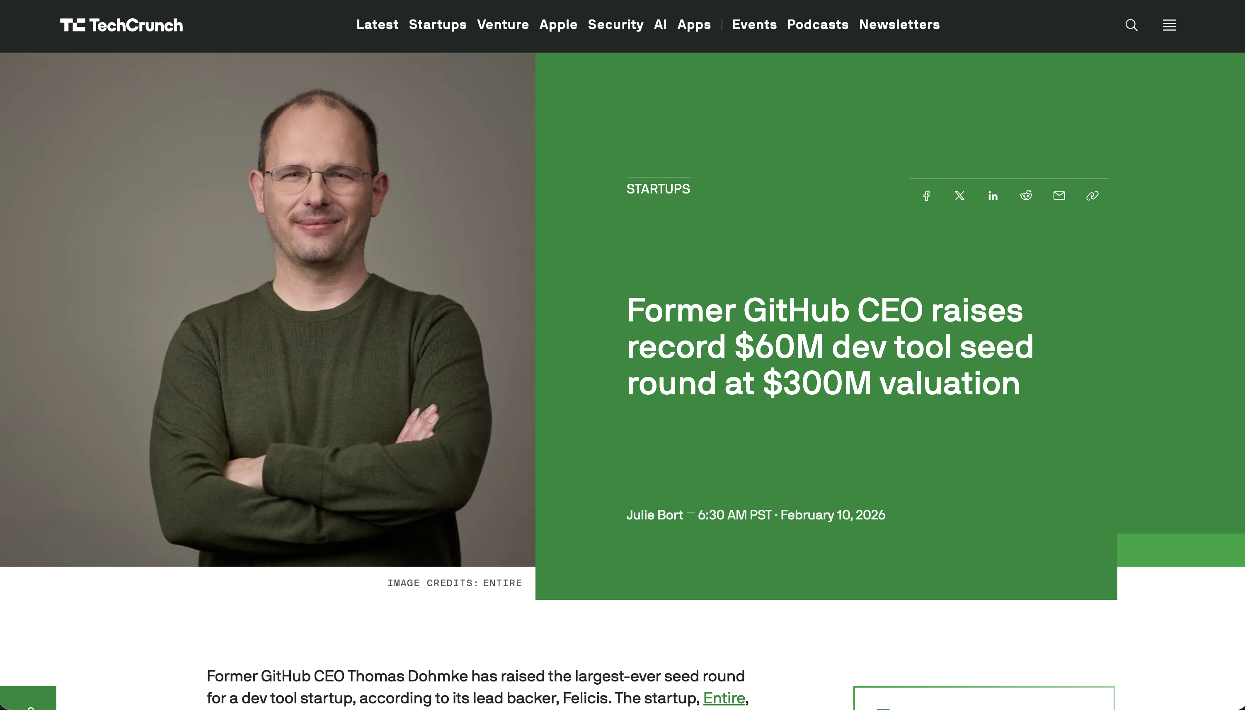Click the TechCrunch logo
Viewport: 1245px width, 710px height.
121,25
